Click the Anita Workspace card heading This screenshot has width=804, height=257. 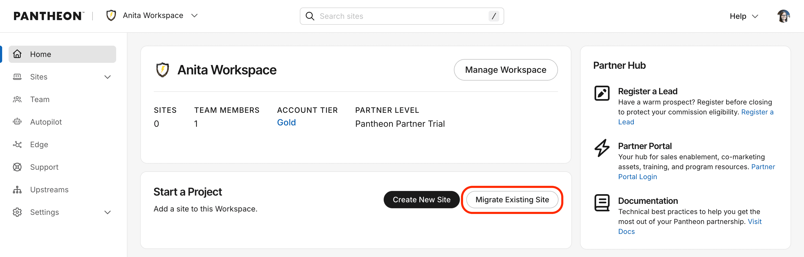(227, 70)
